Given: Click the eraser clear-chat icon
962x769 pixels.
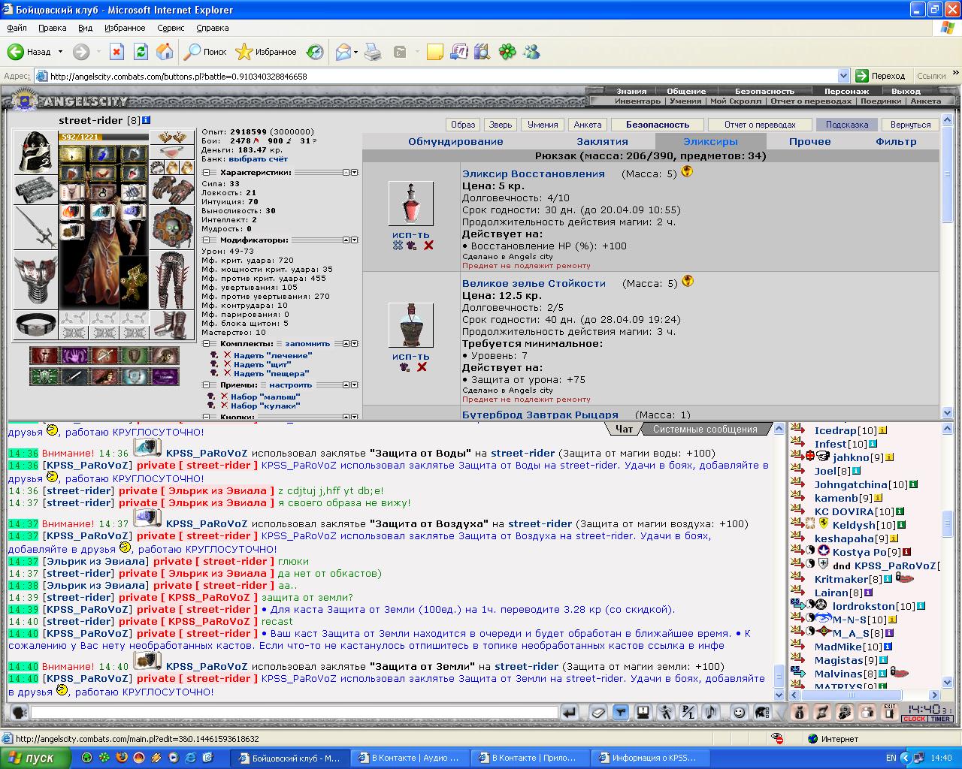Looking at the screenshot, I should tap(597, 712).
